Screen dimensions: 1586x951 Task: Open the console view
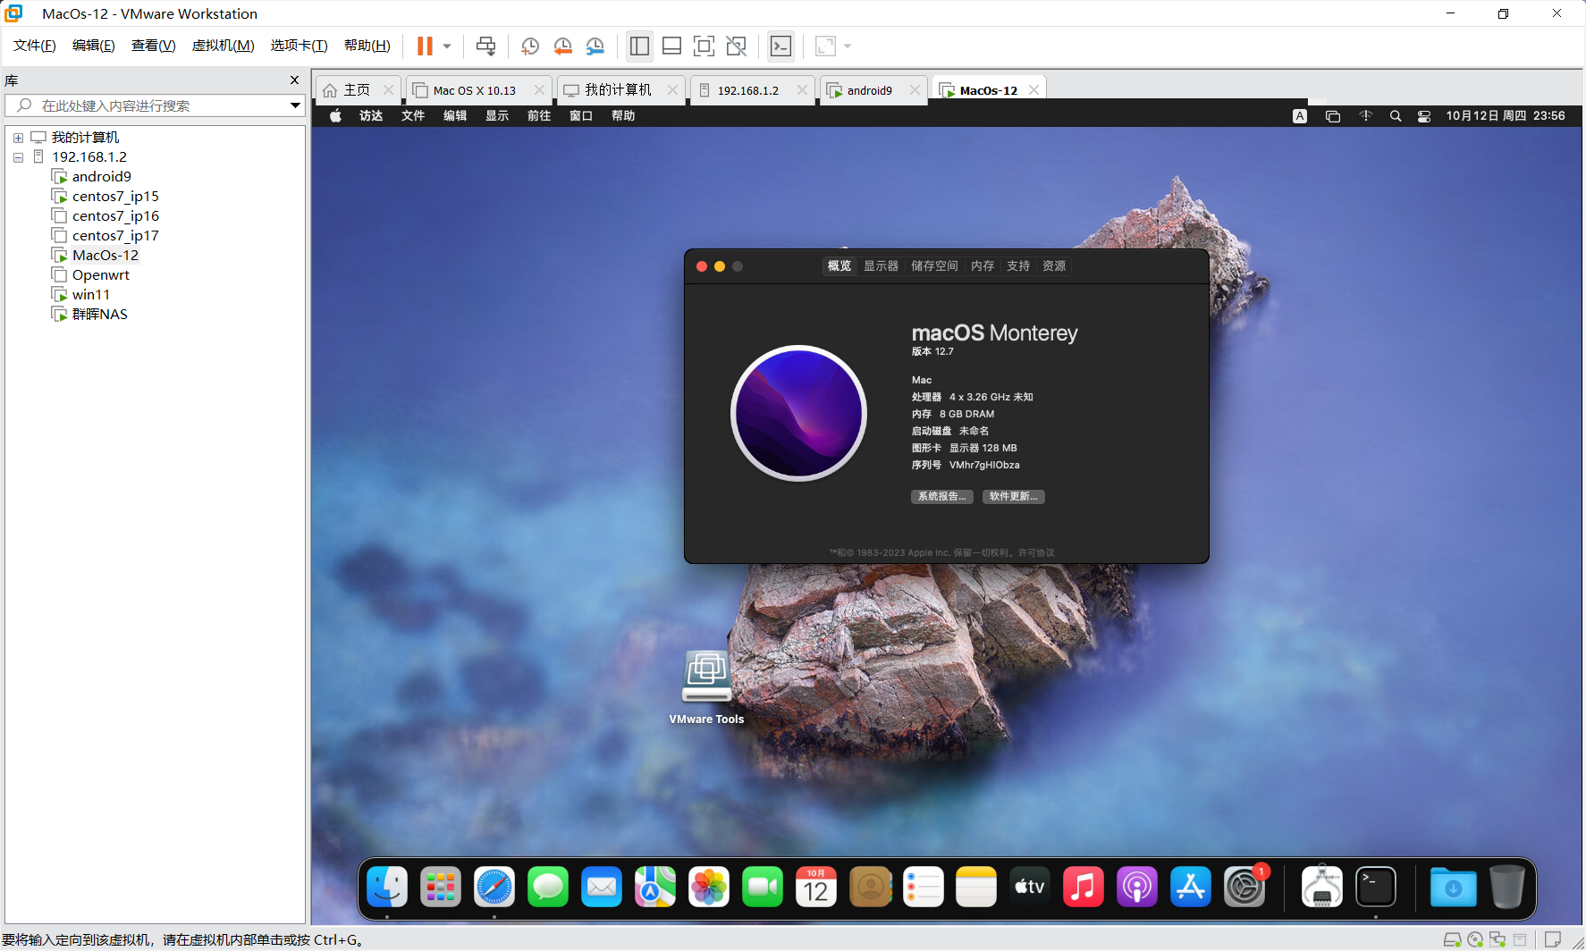pyautogui.click(x=780, y=46)
